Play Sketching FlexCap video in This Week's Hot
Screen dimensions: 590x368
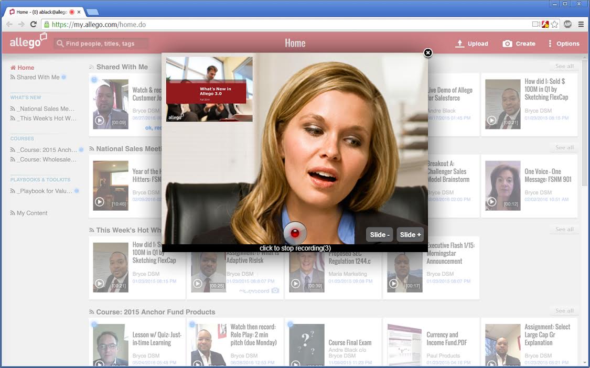coord(111,267)
